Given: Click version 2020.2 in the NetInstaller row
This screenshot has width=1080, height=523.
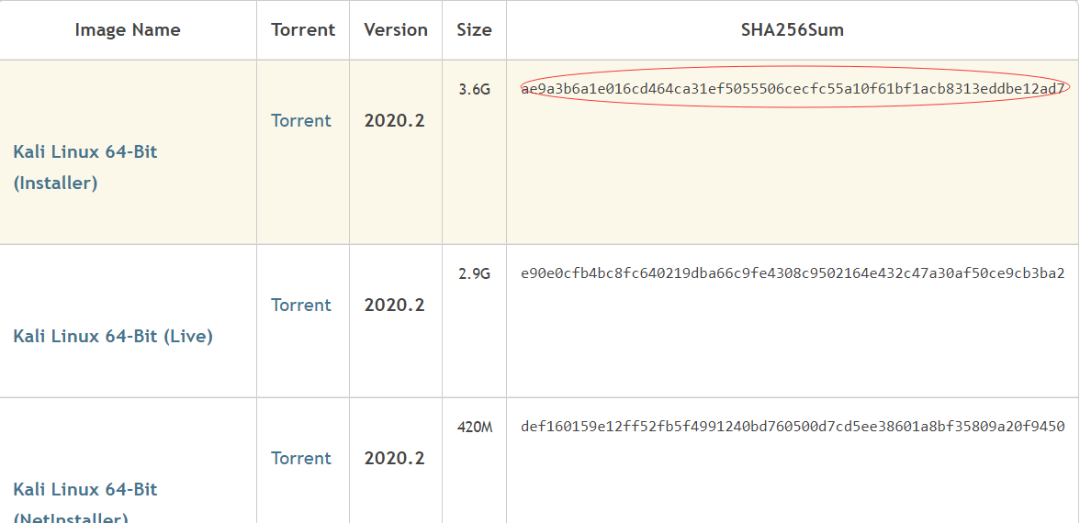Looking at the screenshot, I should coord(395,458).
